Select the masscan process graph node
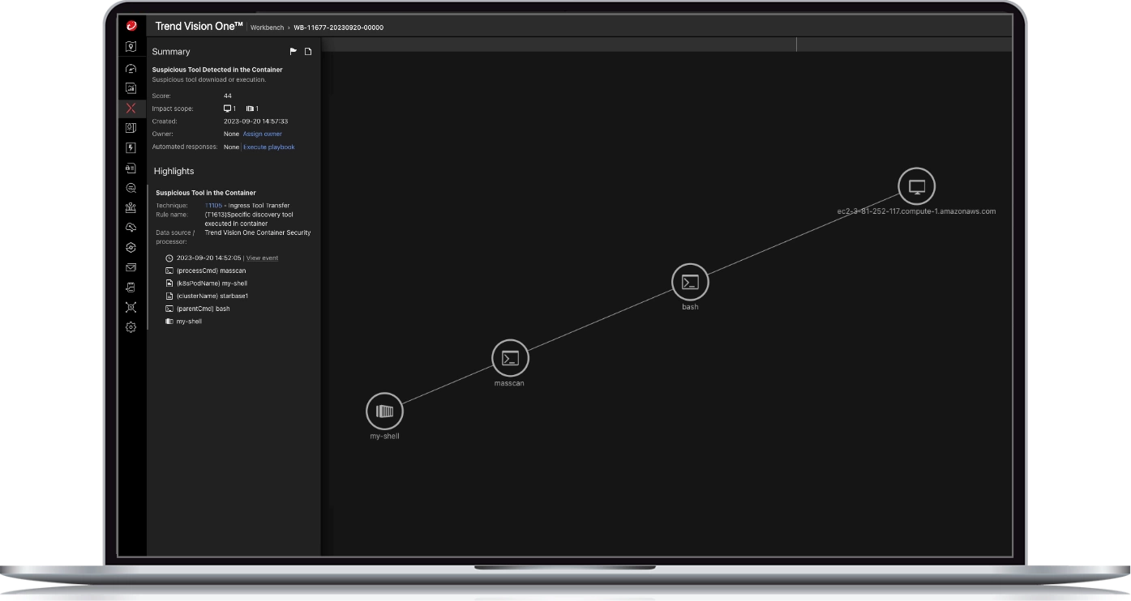The height and width of the screenshot is (601, 1131). coord(510,358)
